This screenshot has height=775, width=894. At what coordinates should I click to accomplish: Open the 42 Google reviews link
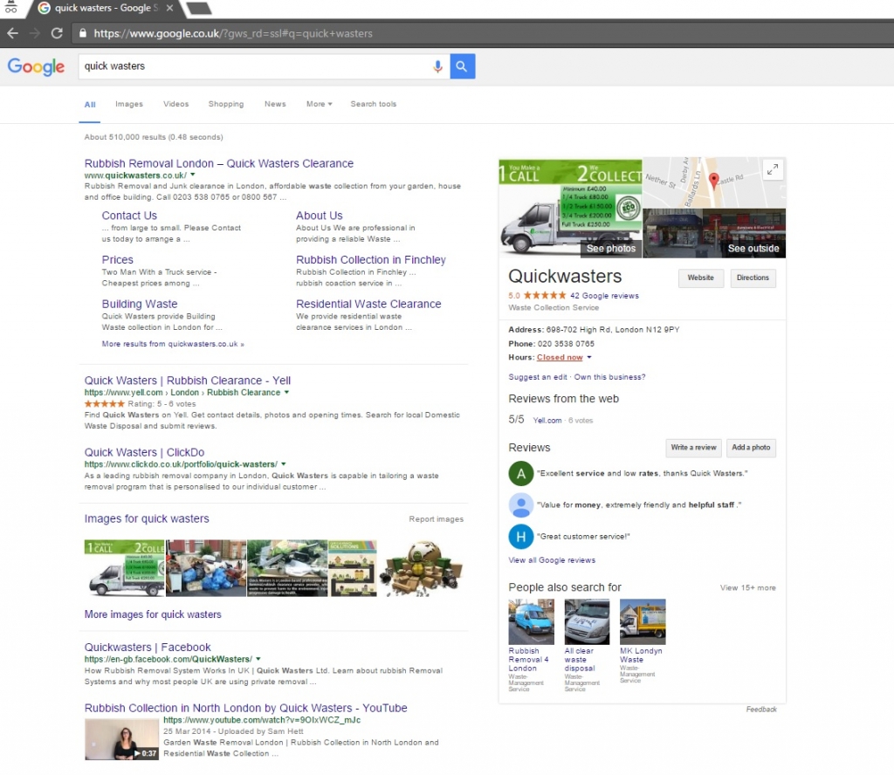click(604, 296)
